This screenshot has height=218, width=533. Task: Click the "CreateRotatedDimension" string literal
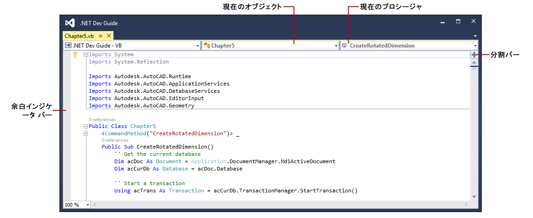point(188,133)
